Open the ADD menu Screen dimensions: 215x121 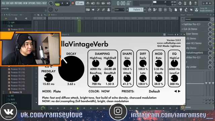tap(12, 3)
